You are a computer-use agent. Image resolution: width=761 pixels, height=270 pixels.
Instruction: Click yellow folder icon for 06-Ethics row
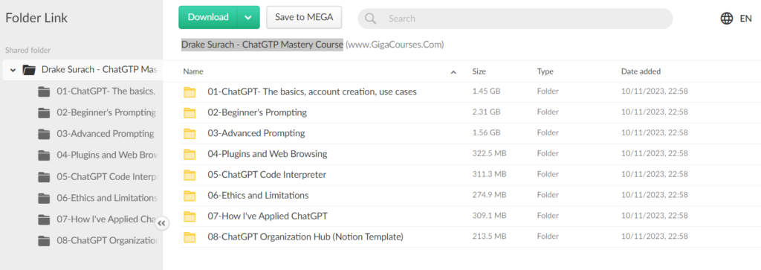pos(190,196)
